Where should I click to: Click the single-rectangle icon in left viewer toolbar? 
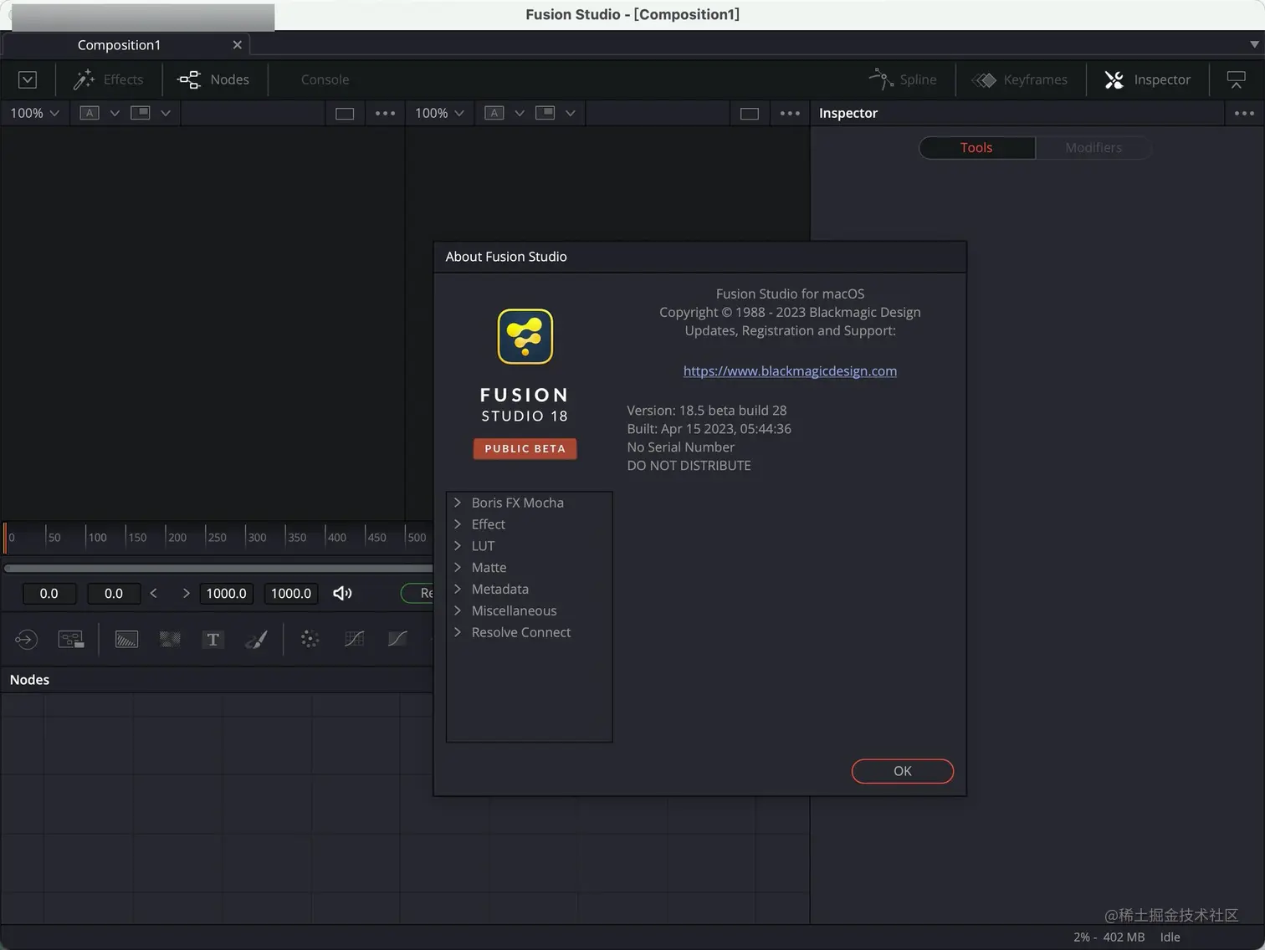345,113
